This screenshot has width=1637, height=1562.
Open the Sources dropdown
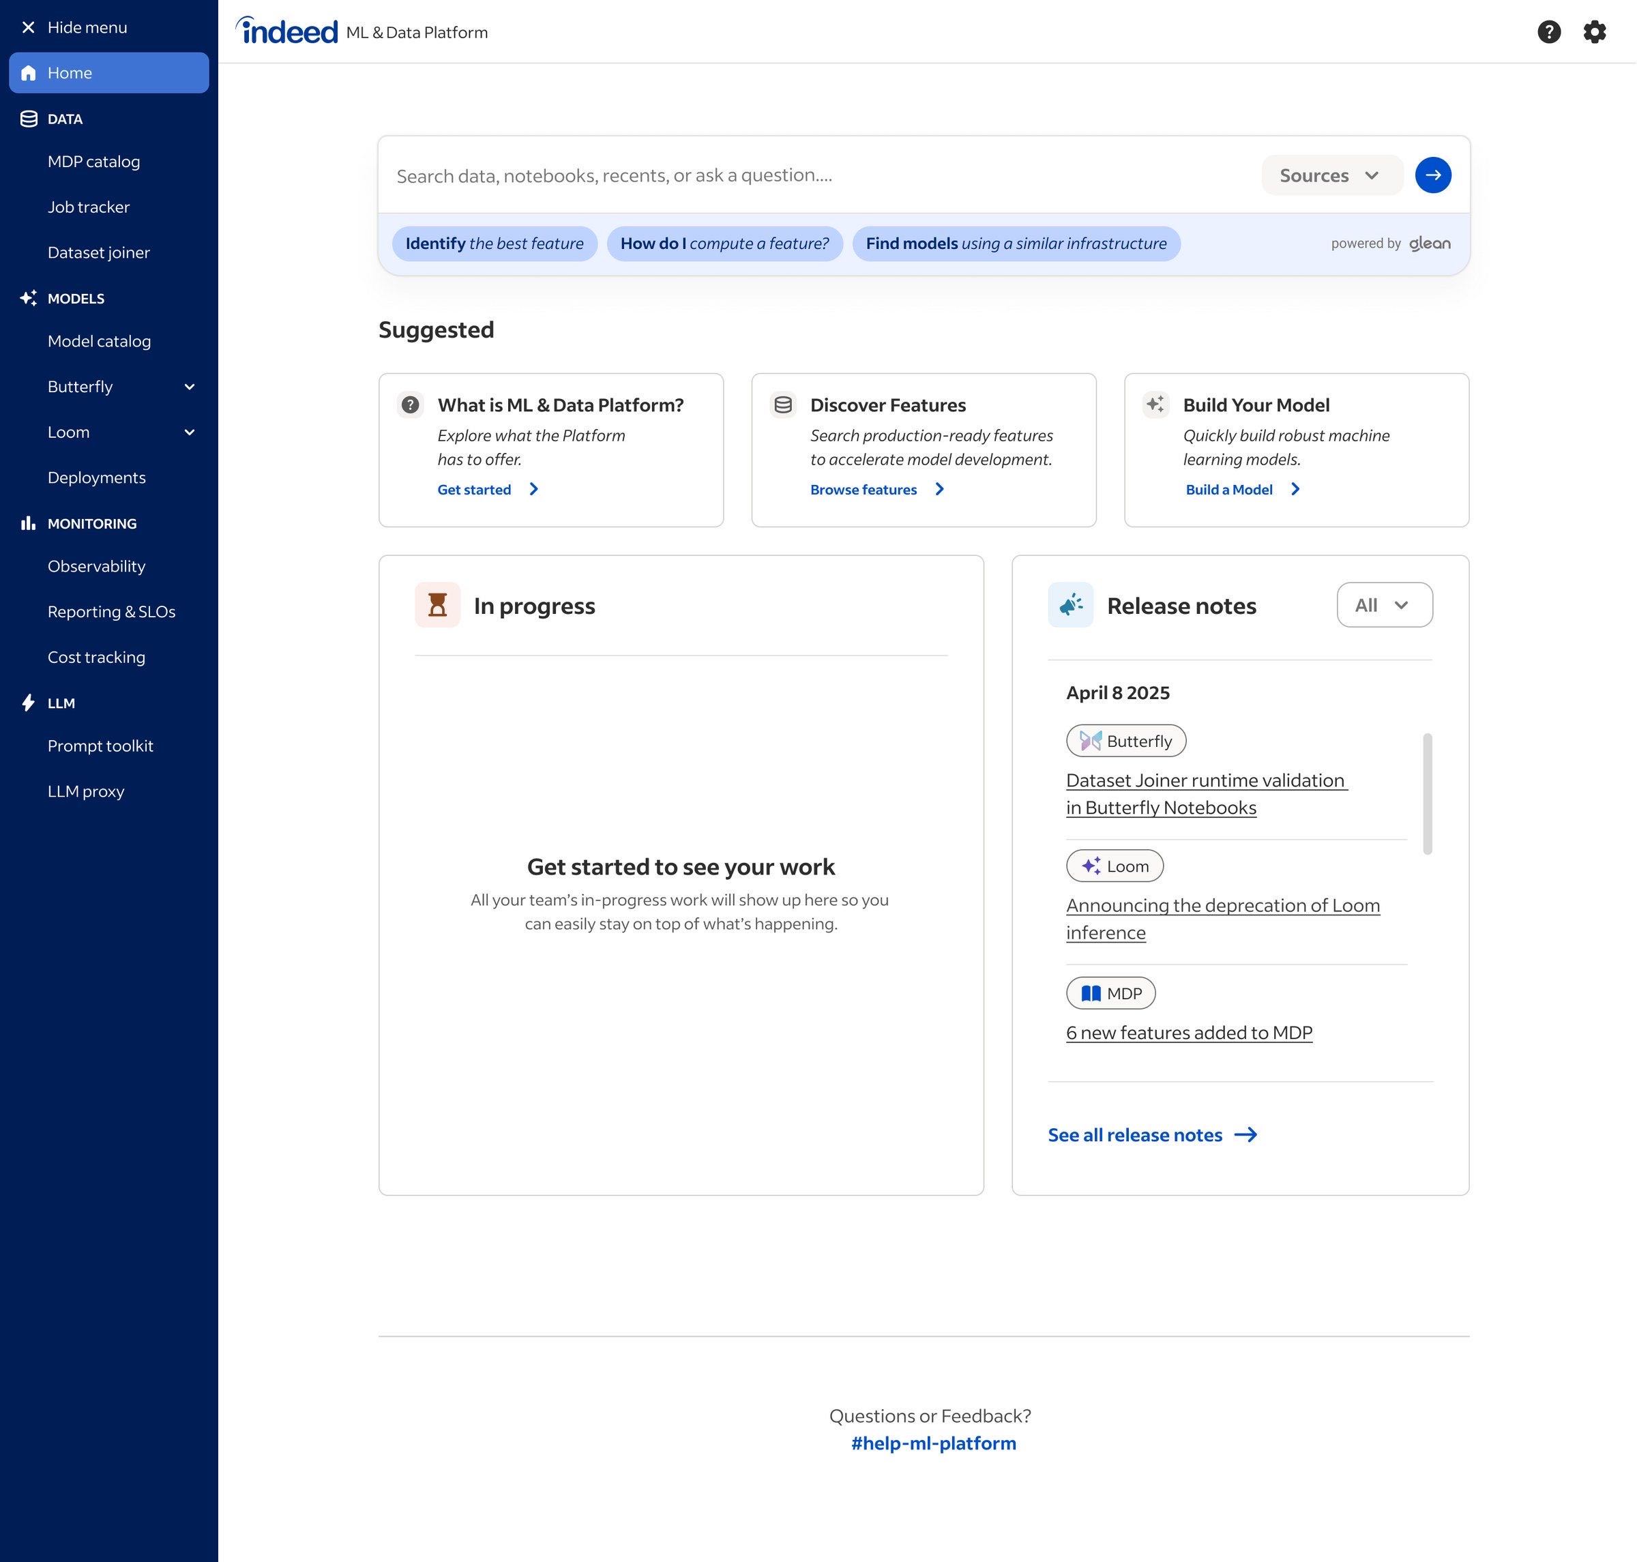1332,175
